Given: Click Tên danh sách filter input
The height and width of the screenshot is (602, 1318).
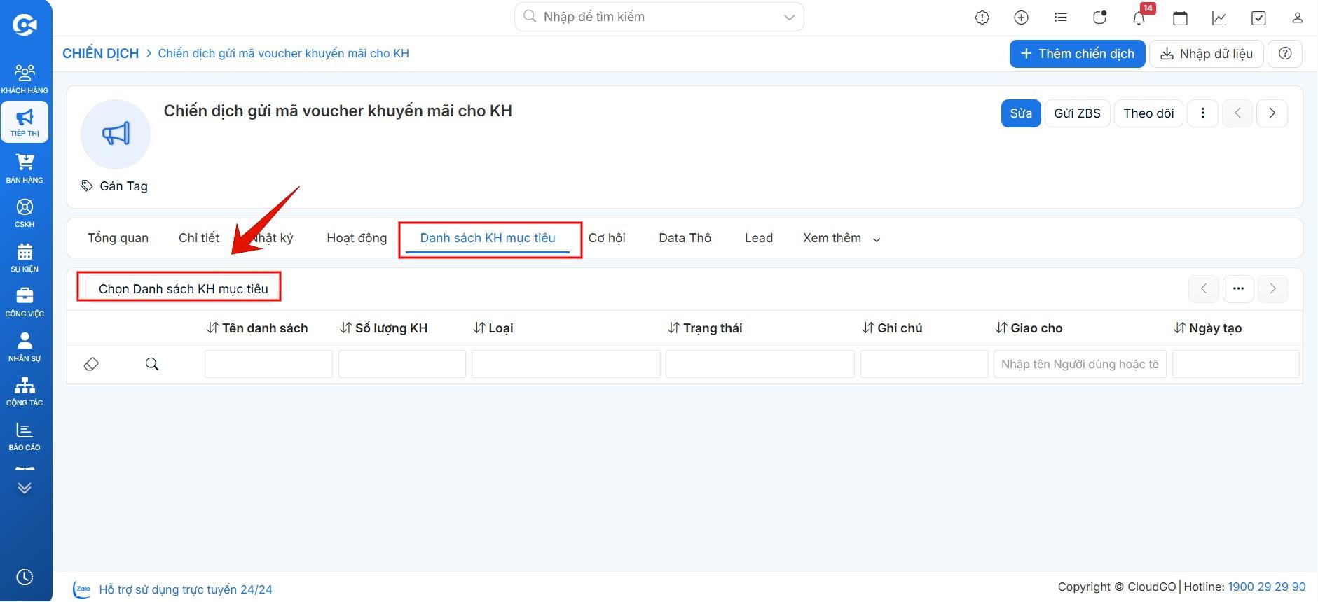Looking at the screenshot, I should (268, 364).
